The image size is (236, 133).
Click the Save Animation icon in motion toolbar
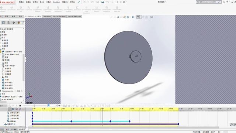click(65, 106)
